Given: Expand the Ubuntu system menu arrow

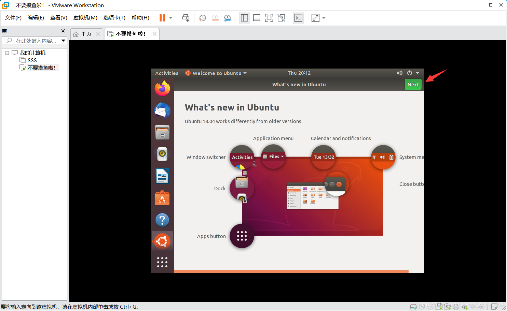Looking at the screenshot, I should click(417, 73).
